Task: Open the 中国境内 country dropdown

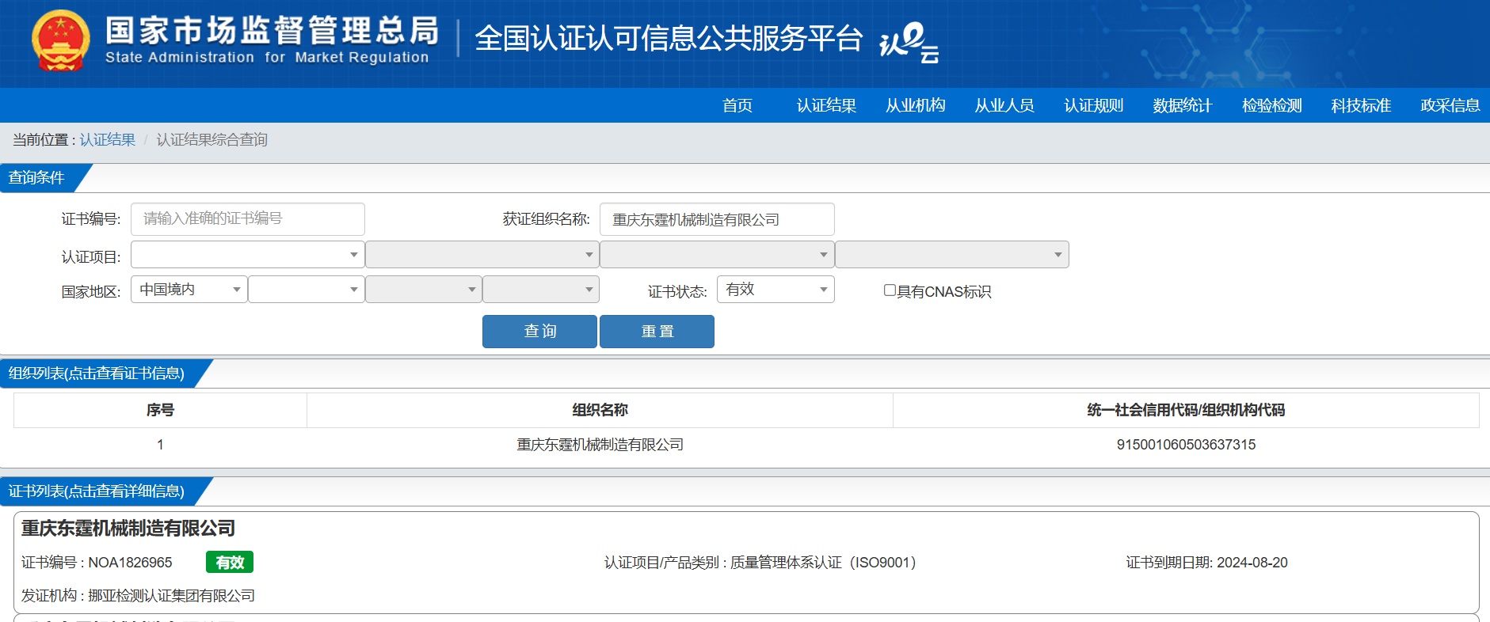Action: tap(189, 290)
